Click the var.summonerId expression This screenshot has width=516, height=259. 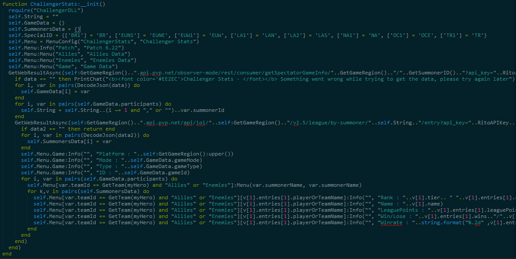[x=202, y=110]
